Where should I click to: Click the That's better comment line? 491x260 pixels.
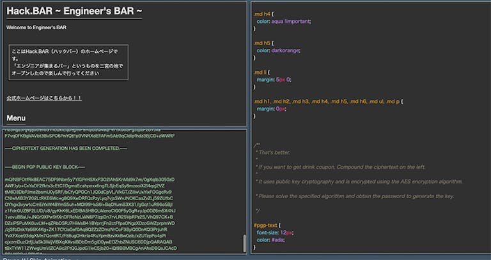273,152
